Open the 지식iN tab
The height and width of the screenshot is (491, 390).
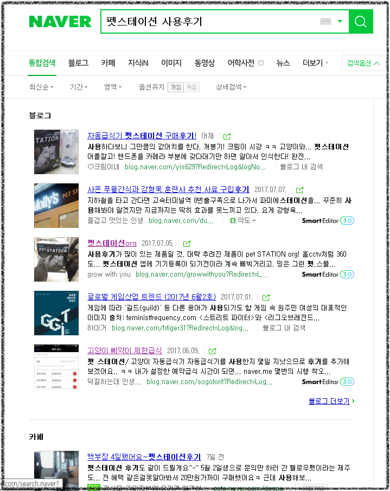coord(138,63)
